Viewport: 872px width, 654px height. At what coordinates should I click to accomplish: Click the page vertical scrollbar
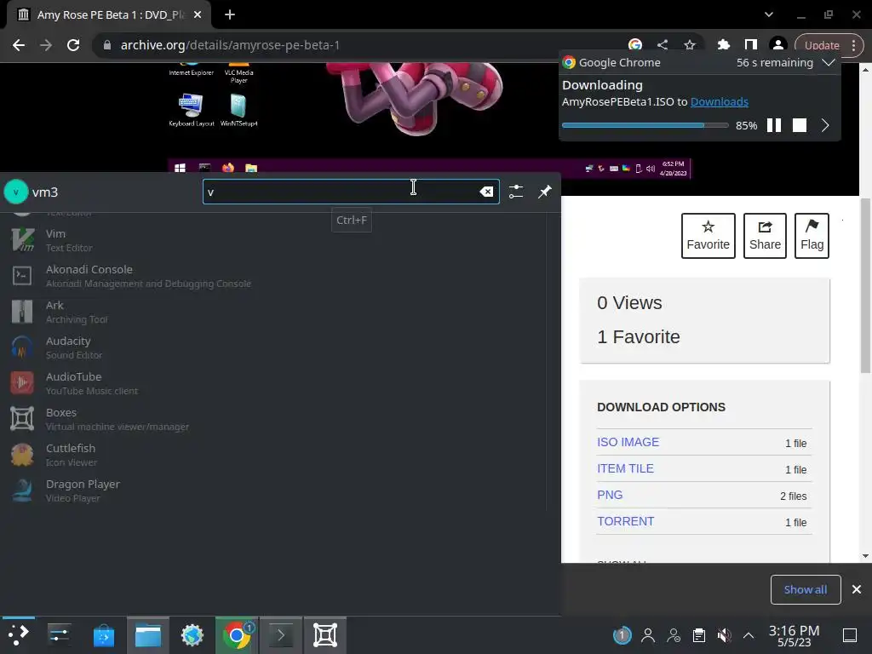click(865, 286)
